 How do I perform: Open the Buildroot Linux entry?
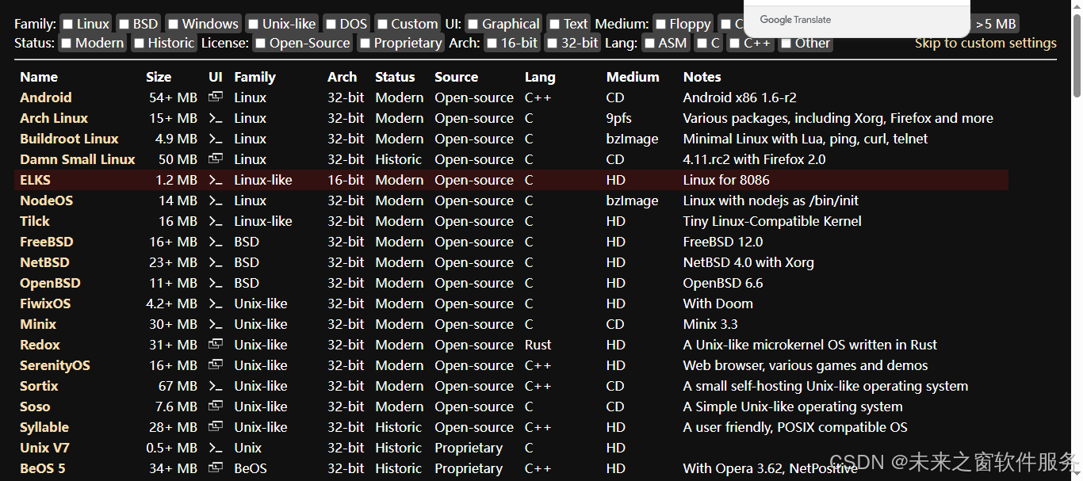click(69, 139)
